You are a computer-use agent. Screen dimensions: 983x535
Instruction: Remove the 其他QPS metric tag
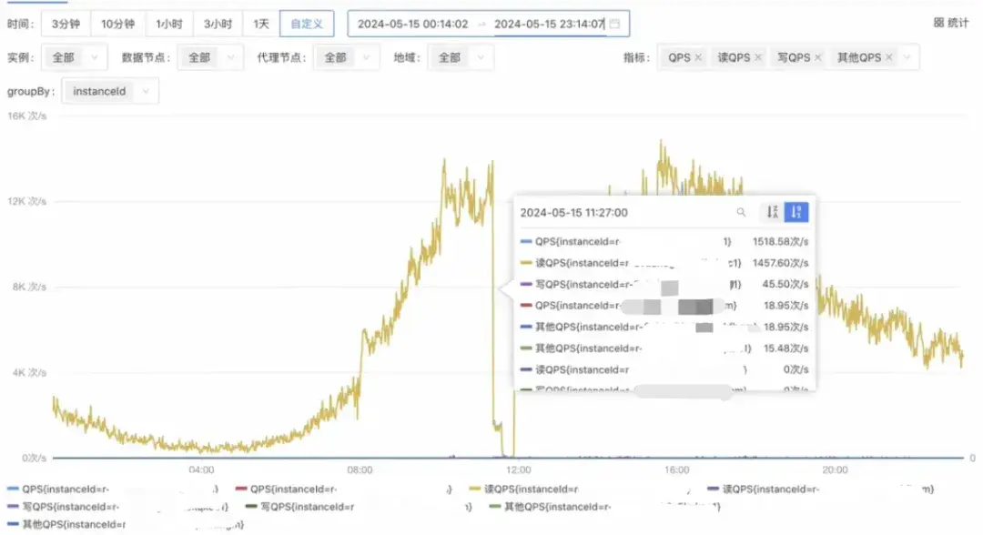(889, 57)
